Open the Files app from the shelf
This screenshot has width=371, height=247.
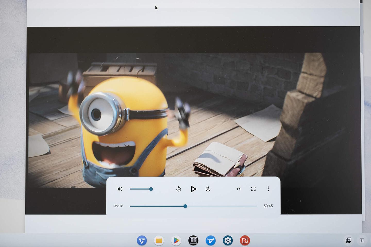point(159,241)
